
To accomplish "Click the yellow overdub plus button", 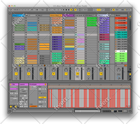I will (71, 10).
